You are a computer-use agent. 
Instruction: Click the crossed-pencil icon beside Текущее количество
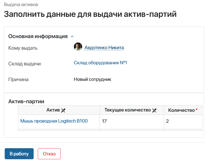(154, 110)
